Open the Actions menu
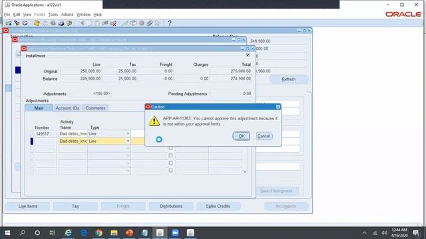This screenshot has height=239, width=426. pos(67,15)
